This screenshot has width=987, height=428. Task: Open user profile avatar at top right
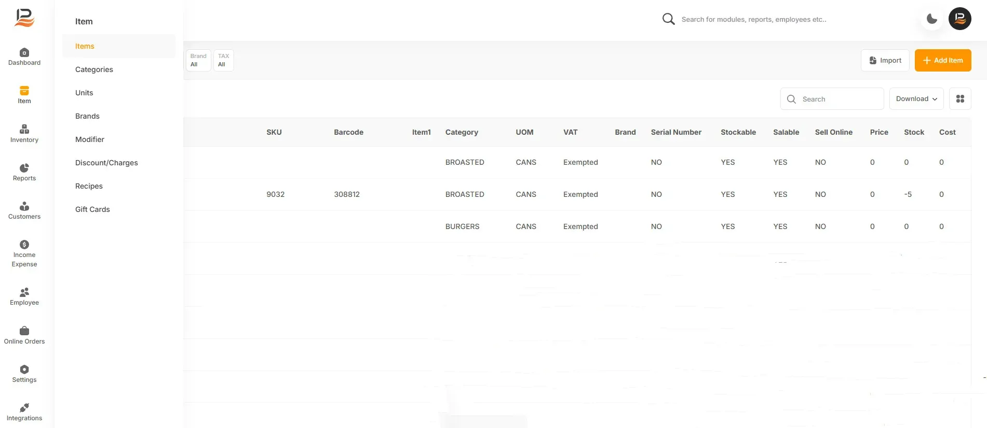[960, 19]
